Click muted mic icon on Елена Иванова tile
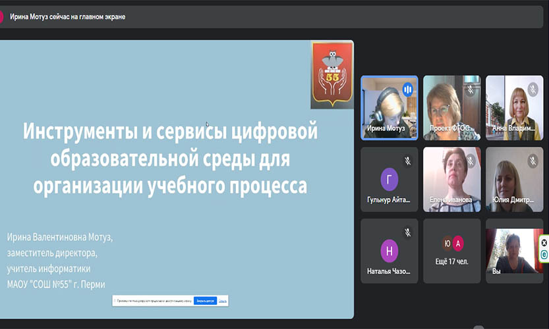This screenshot has height=329, width=549. tap(470, 161)
